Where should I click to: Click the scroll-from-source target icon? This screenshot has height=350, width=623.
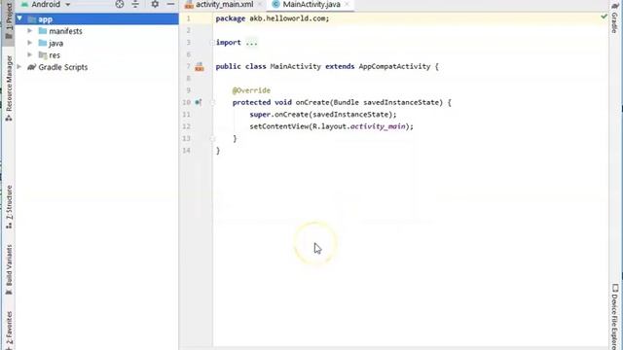[119, 4]
